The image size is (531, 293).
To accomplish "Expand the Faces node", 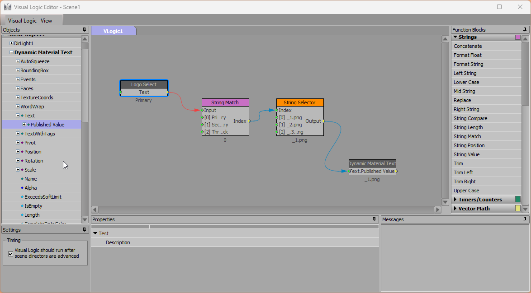I will point(18,88).
